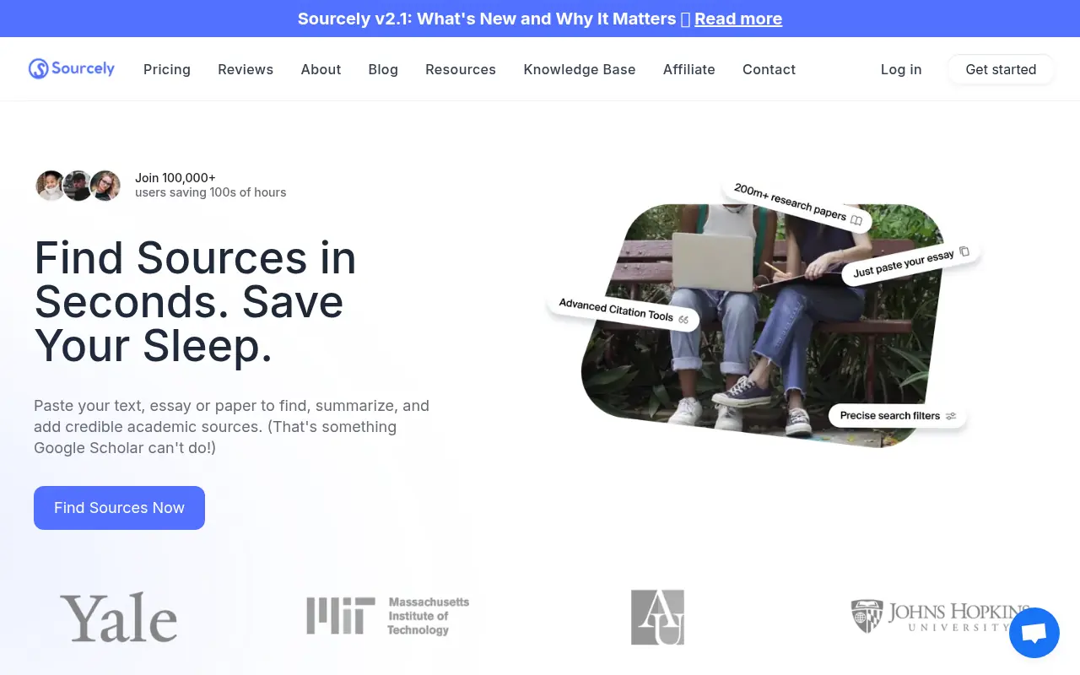Go to the Reviews section
1080x675 pixels.
(x=246, y=69)
